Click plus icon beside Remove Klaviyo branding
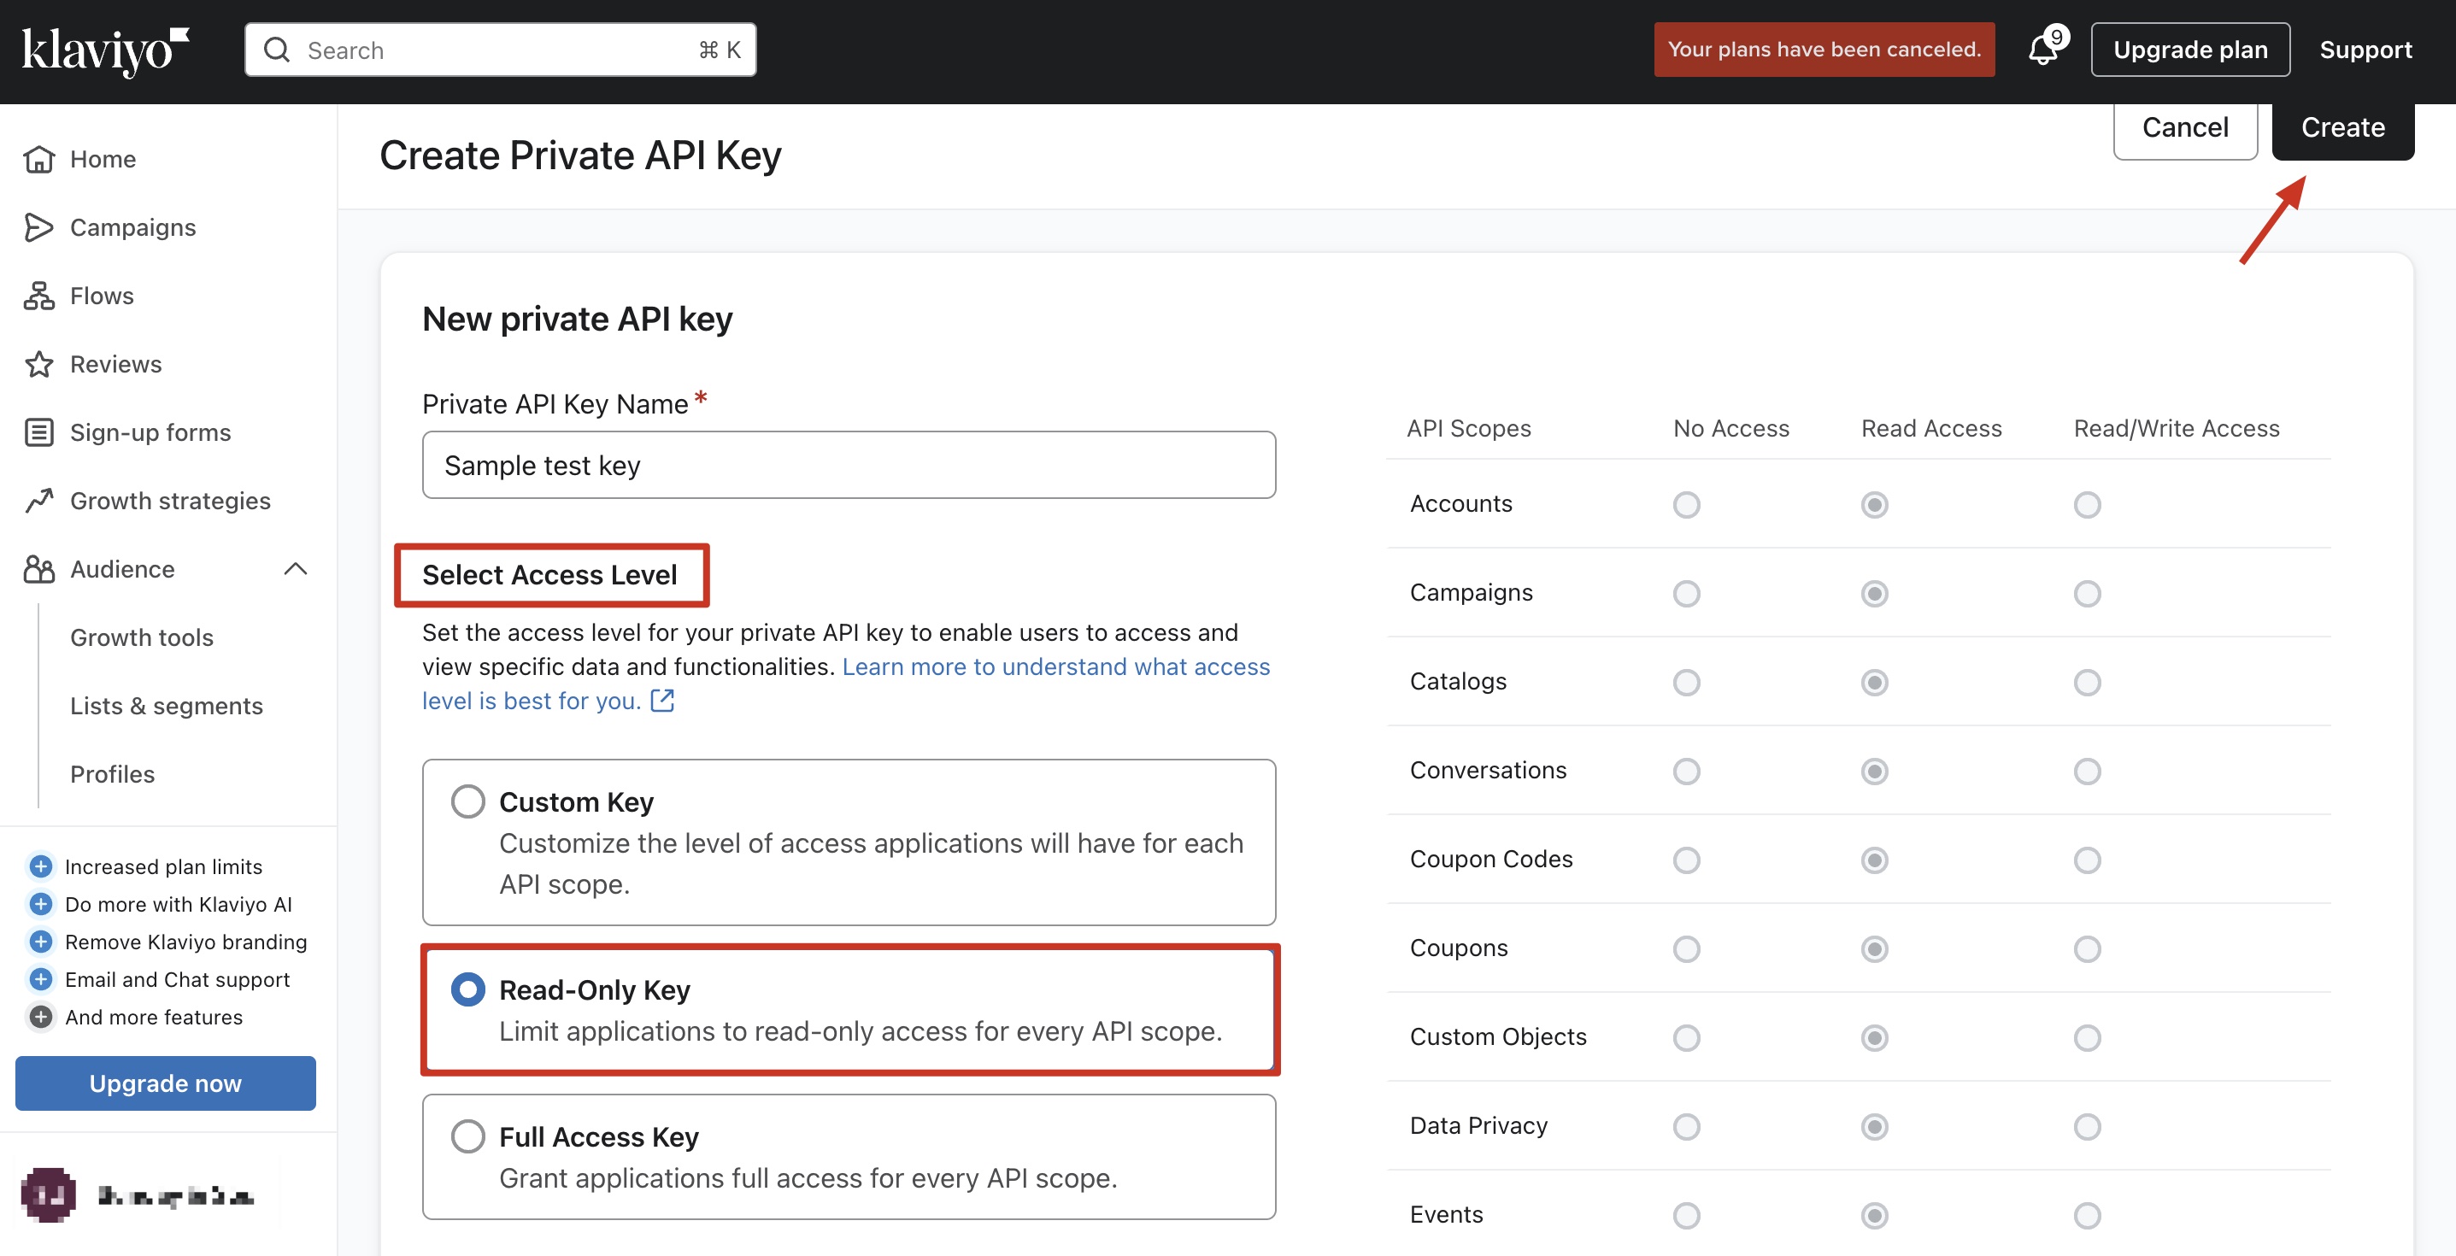The image size is (2456, 1256). click(40, 942)
